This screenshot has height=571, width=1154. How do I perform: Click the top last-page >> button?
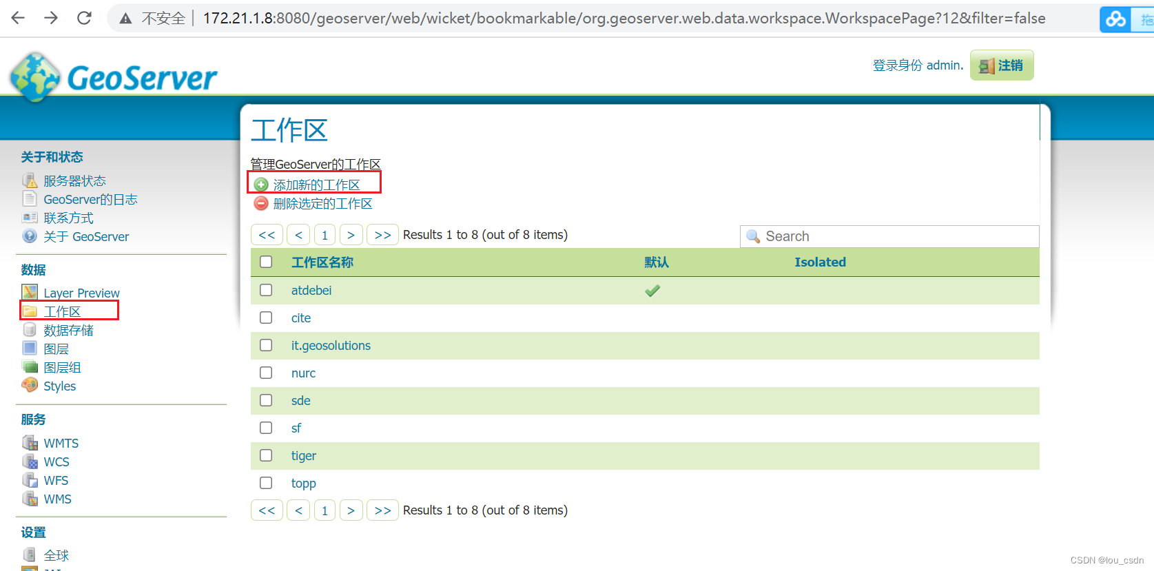[x=382, y=235]
